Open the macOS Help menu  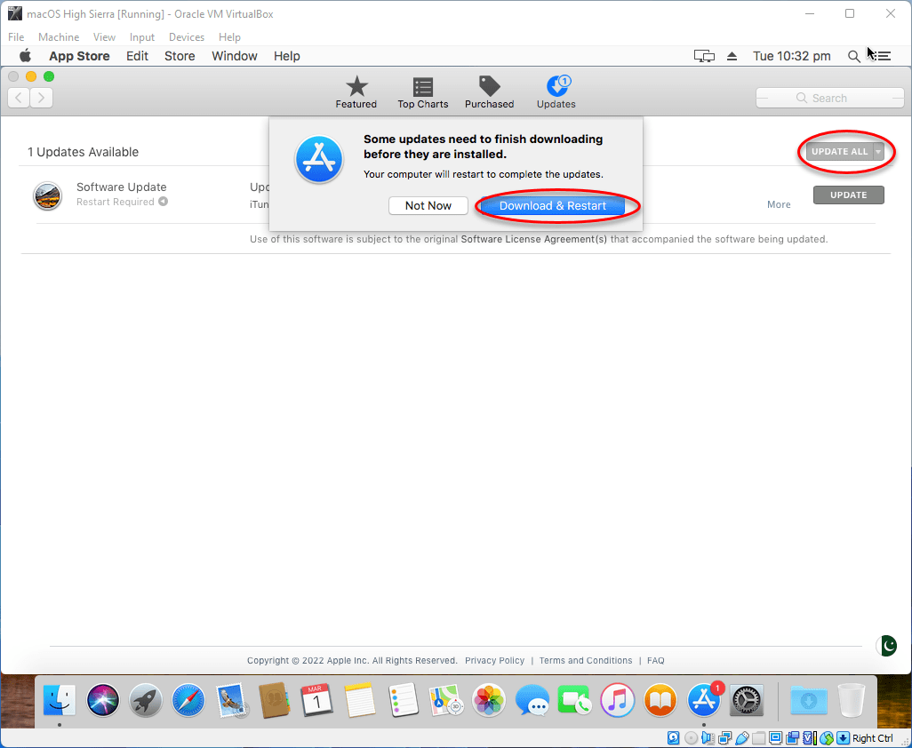pos(287,56)
